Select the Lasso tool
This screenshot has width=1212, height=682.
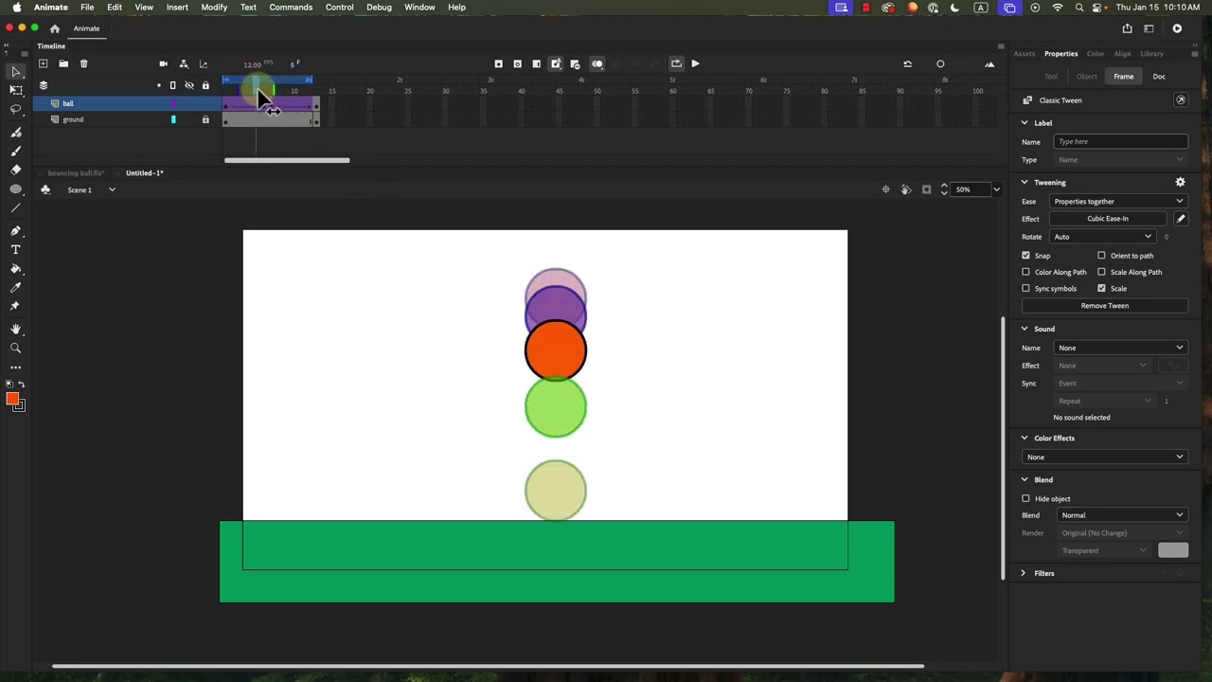16,110
